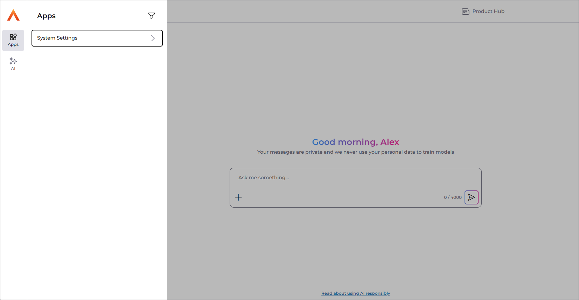Click the filter funnel icon in Apps panel
Viewport: 579px width, 300px height.
[152, 16]
